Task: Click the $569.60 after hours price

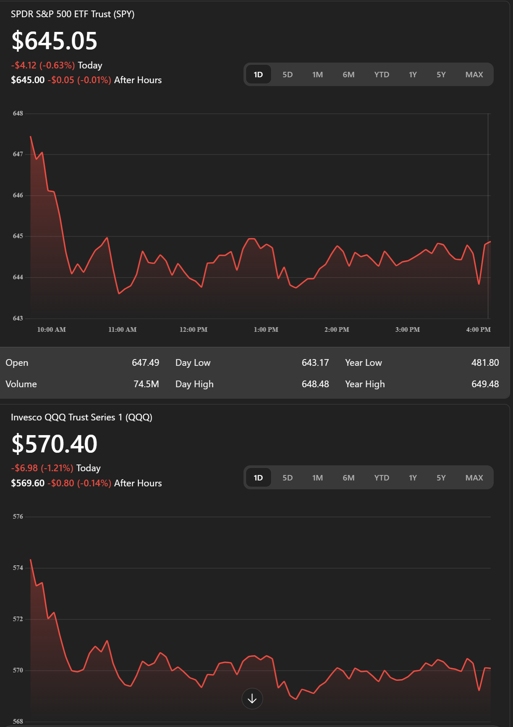Action: (x=28, y=483)
